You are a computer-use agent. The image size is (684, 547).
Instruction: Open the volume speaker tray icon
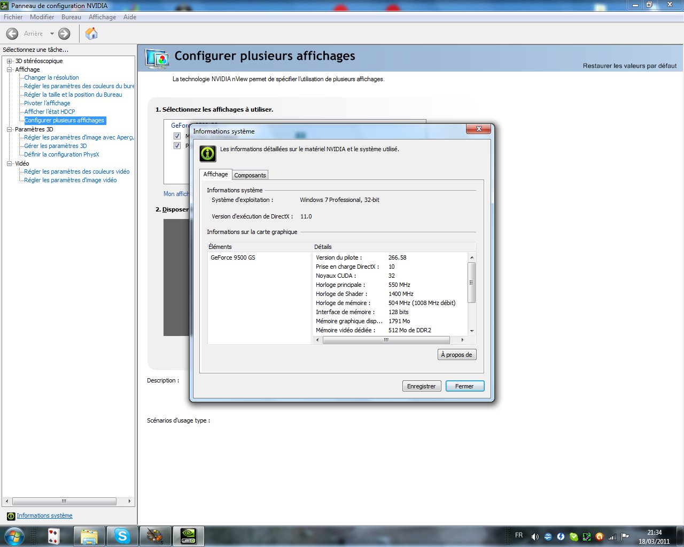click(x=535, y=536)
